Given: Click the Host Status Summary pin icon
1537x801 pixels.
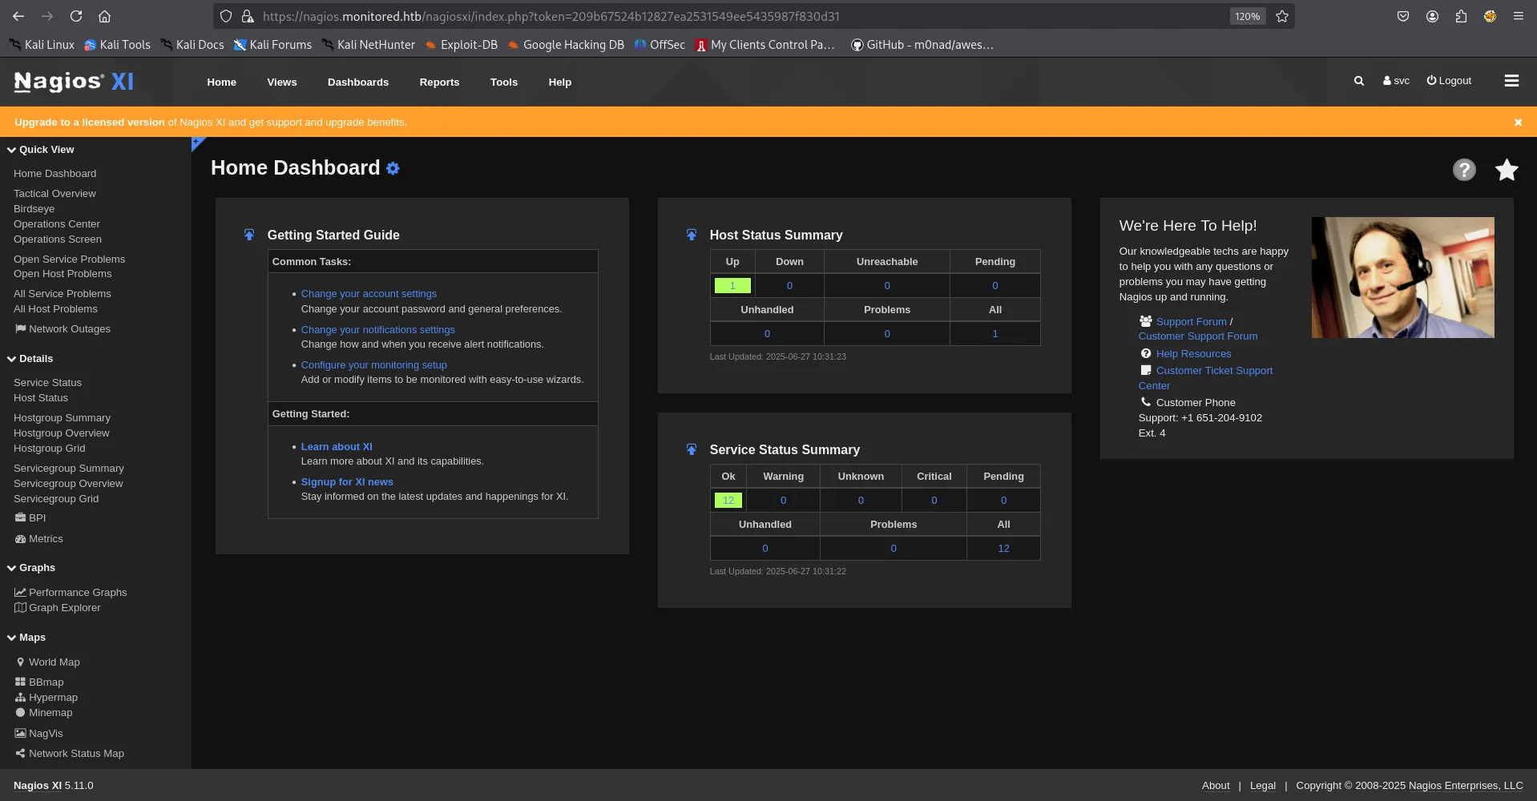Looking at the screenshot, I should click(x=692, y=235).
